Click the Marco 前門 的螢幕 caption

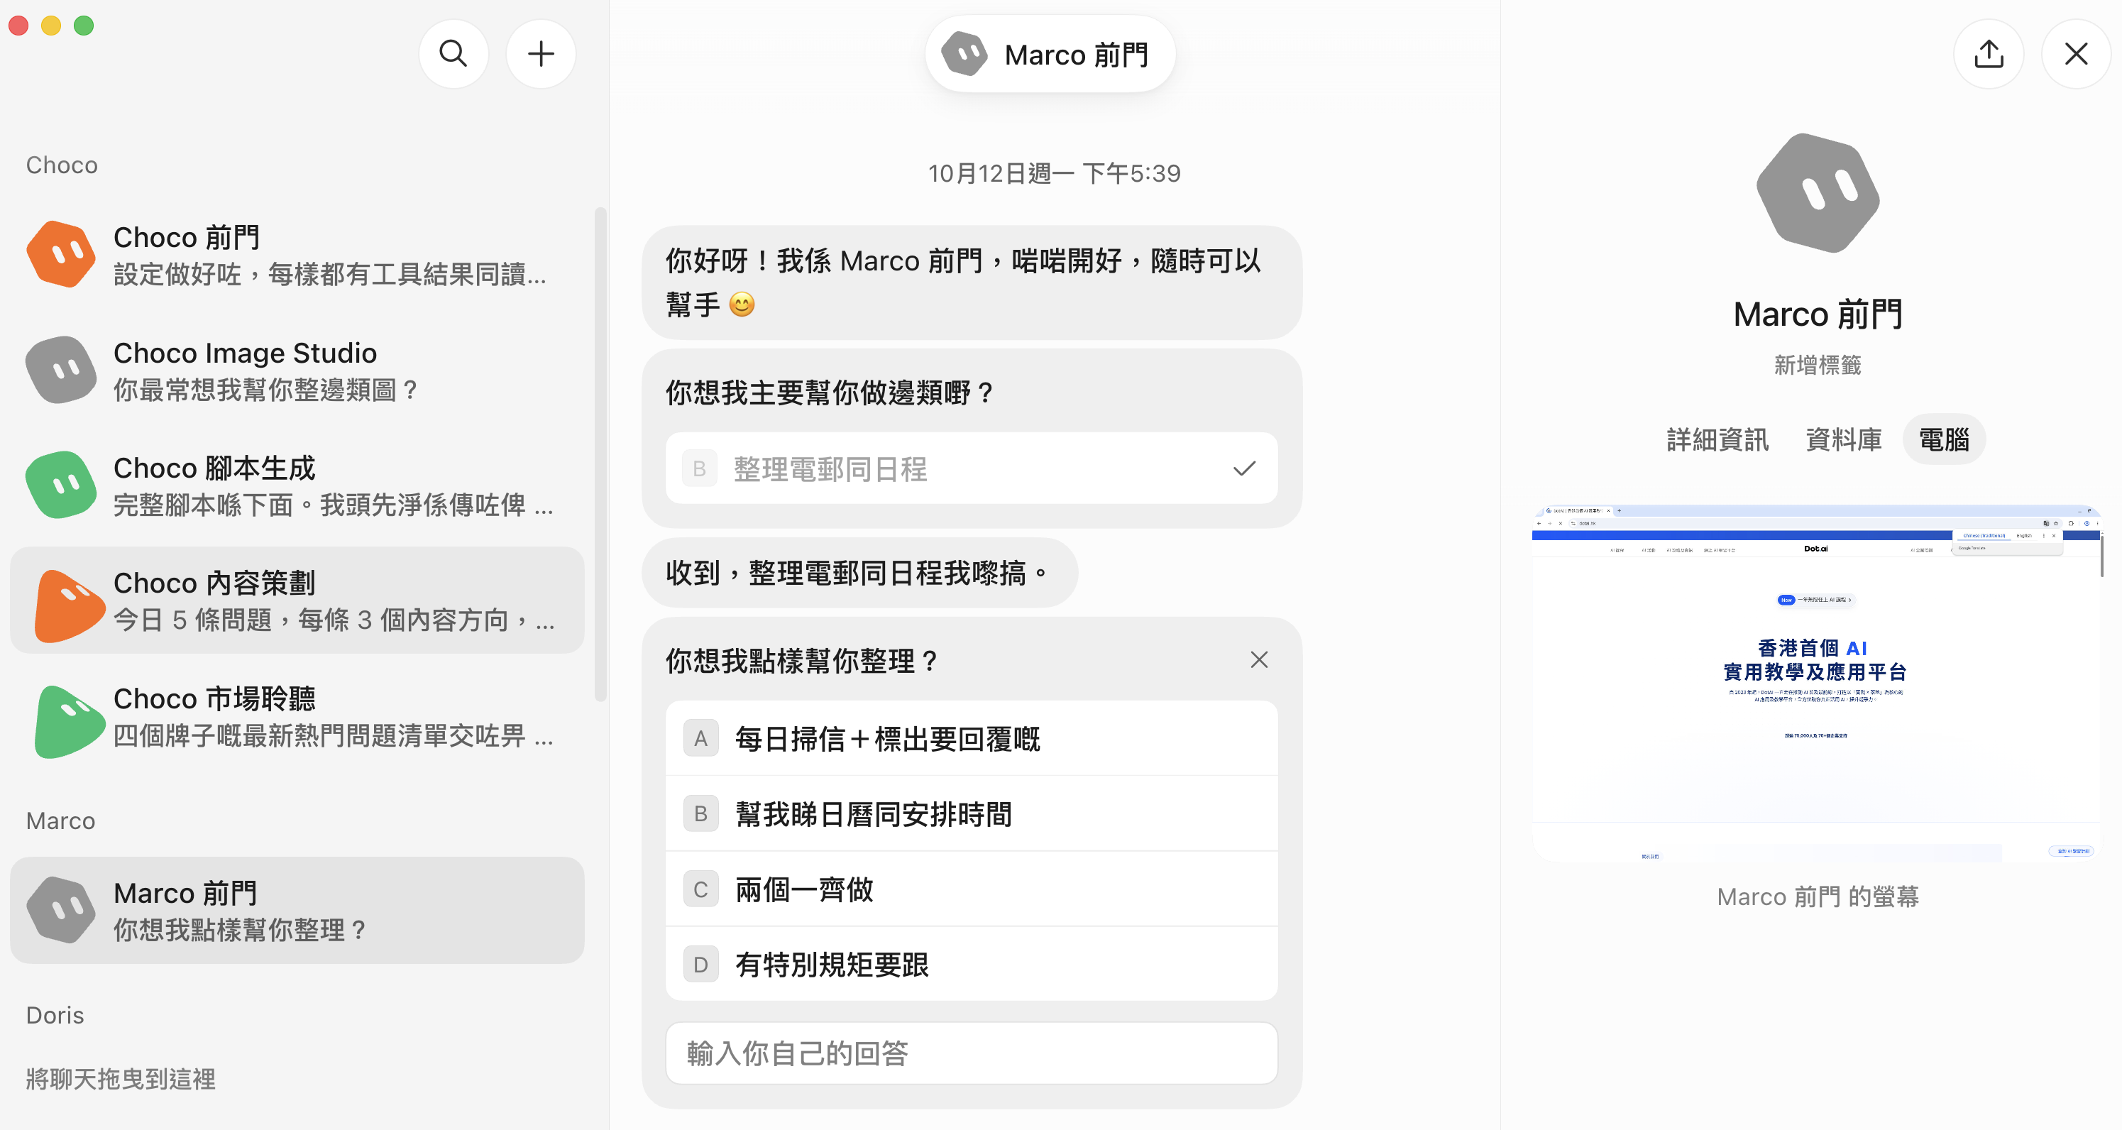[x=1818, y=896]
